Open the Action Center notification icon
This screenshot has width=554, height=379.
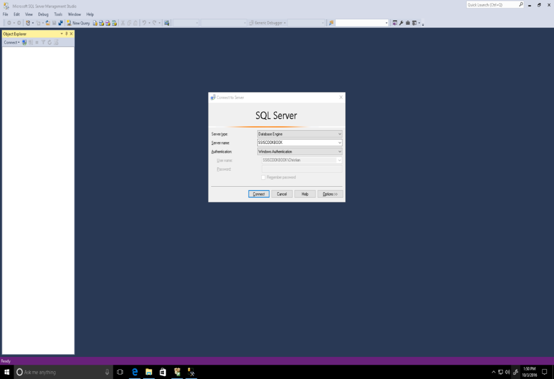click(545, 372)
